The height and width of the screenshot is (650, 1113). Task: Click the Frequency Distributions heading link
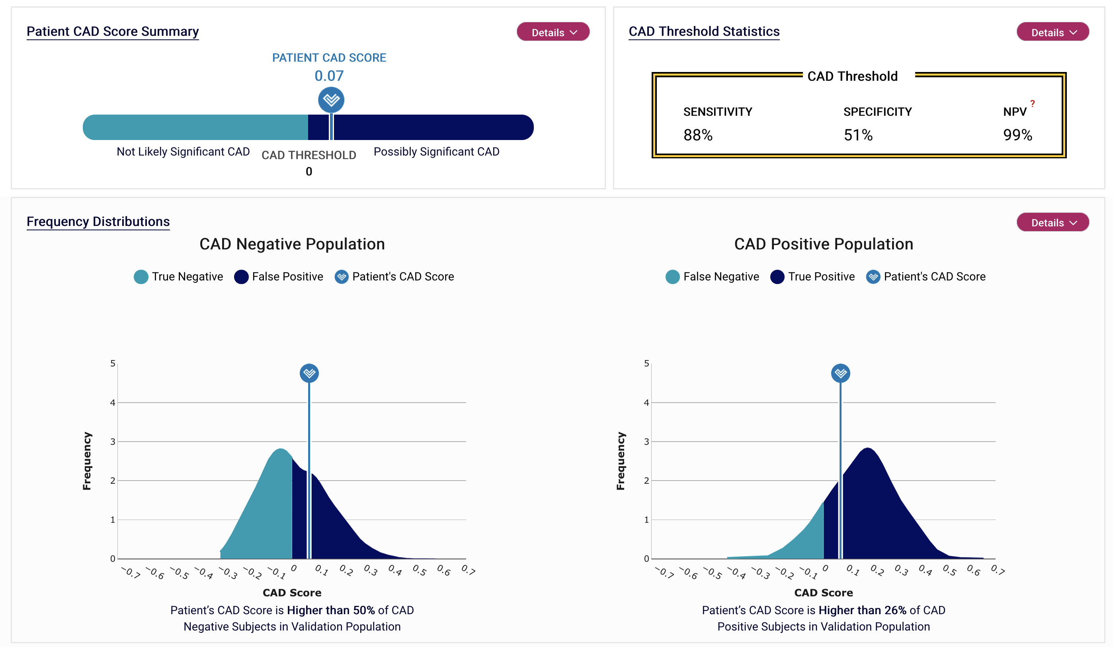[x=98, y=222]
